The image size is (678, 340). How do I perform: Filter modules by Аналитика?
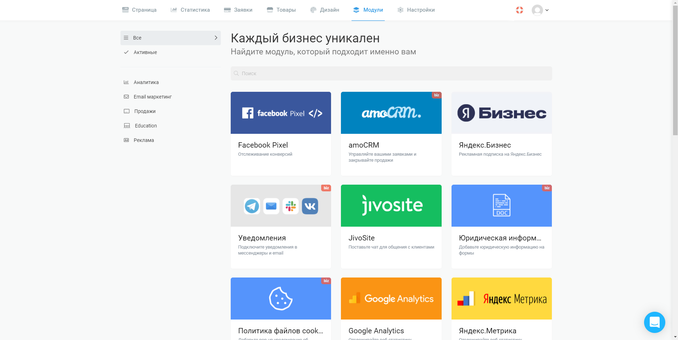pos(171,82)
